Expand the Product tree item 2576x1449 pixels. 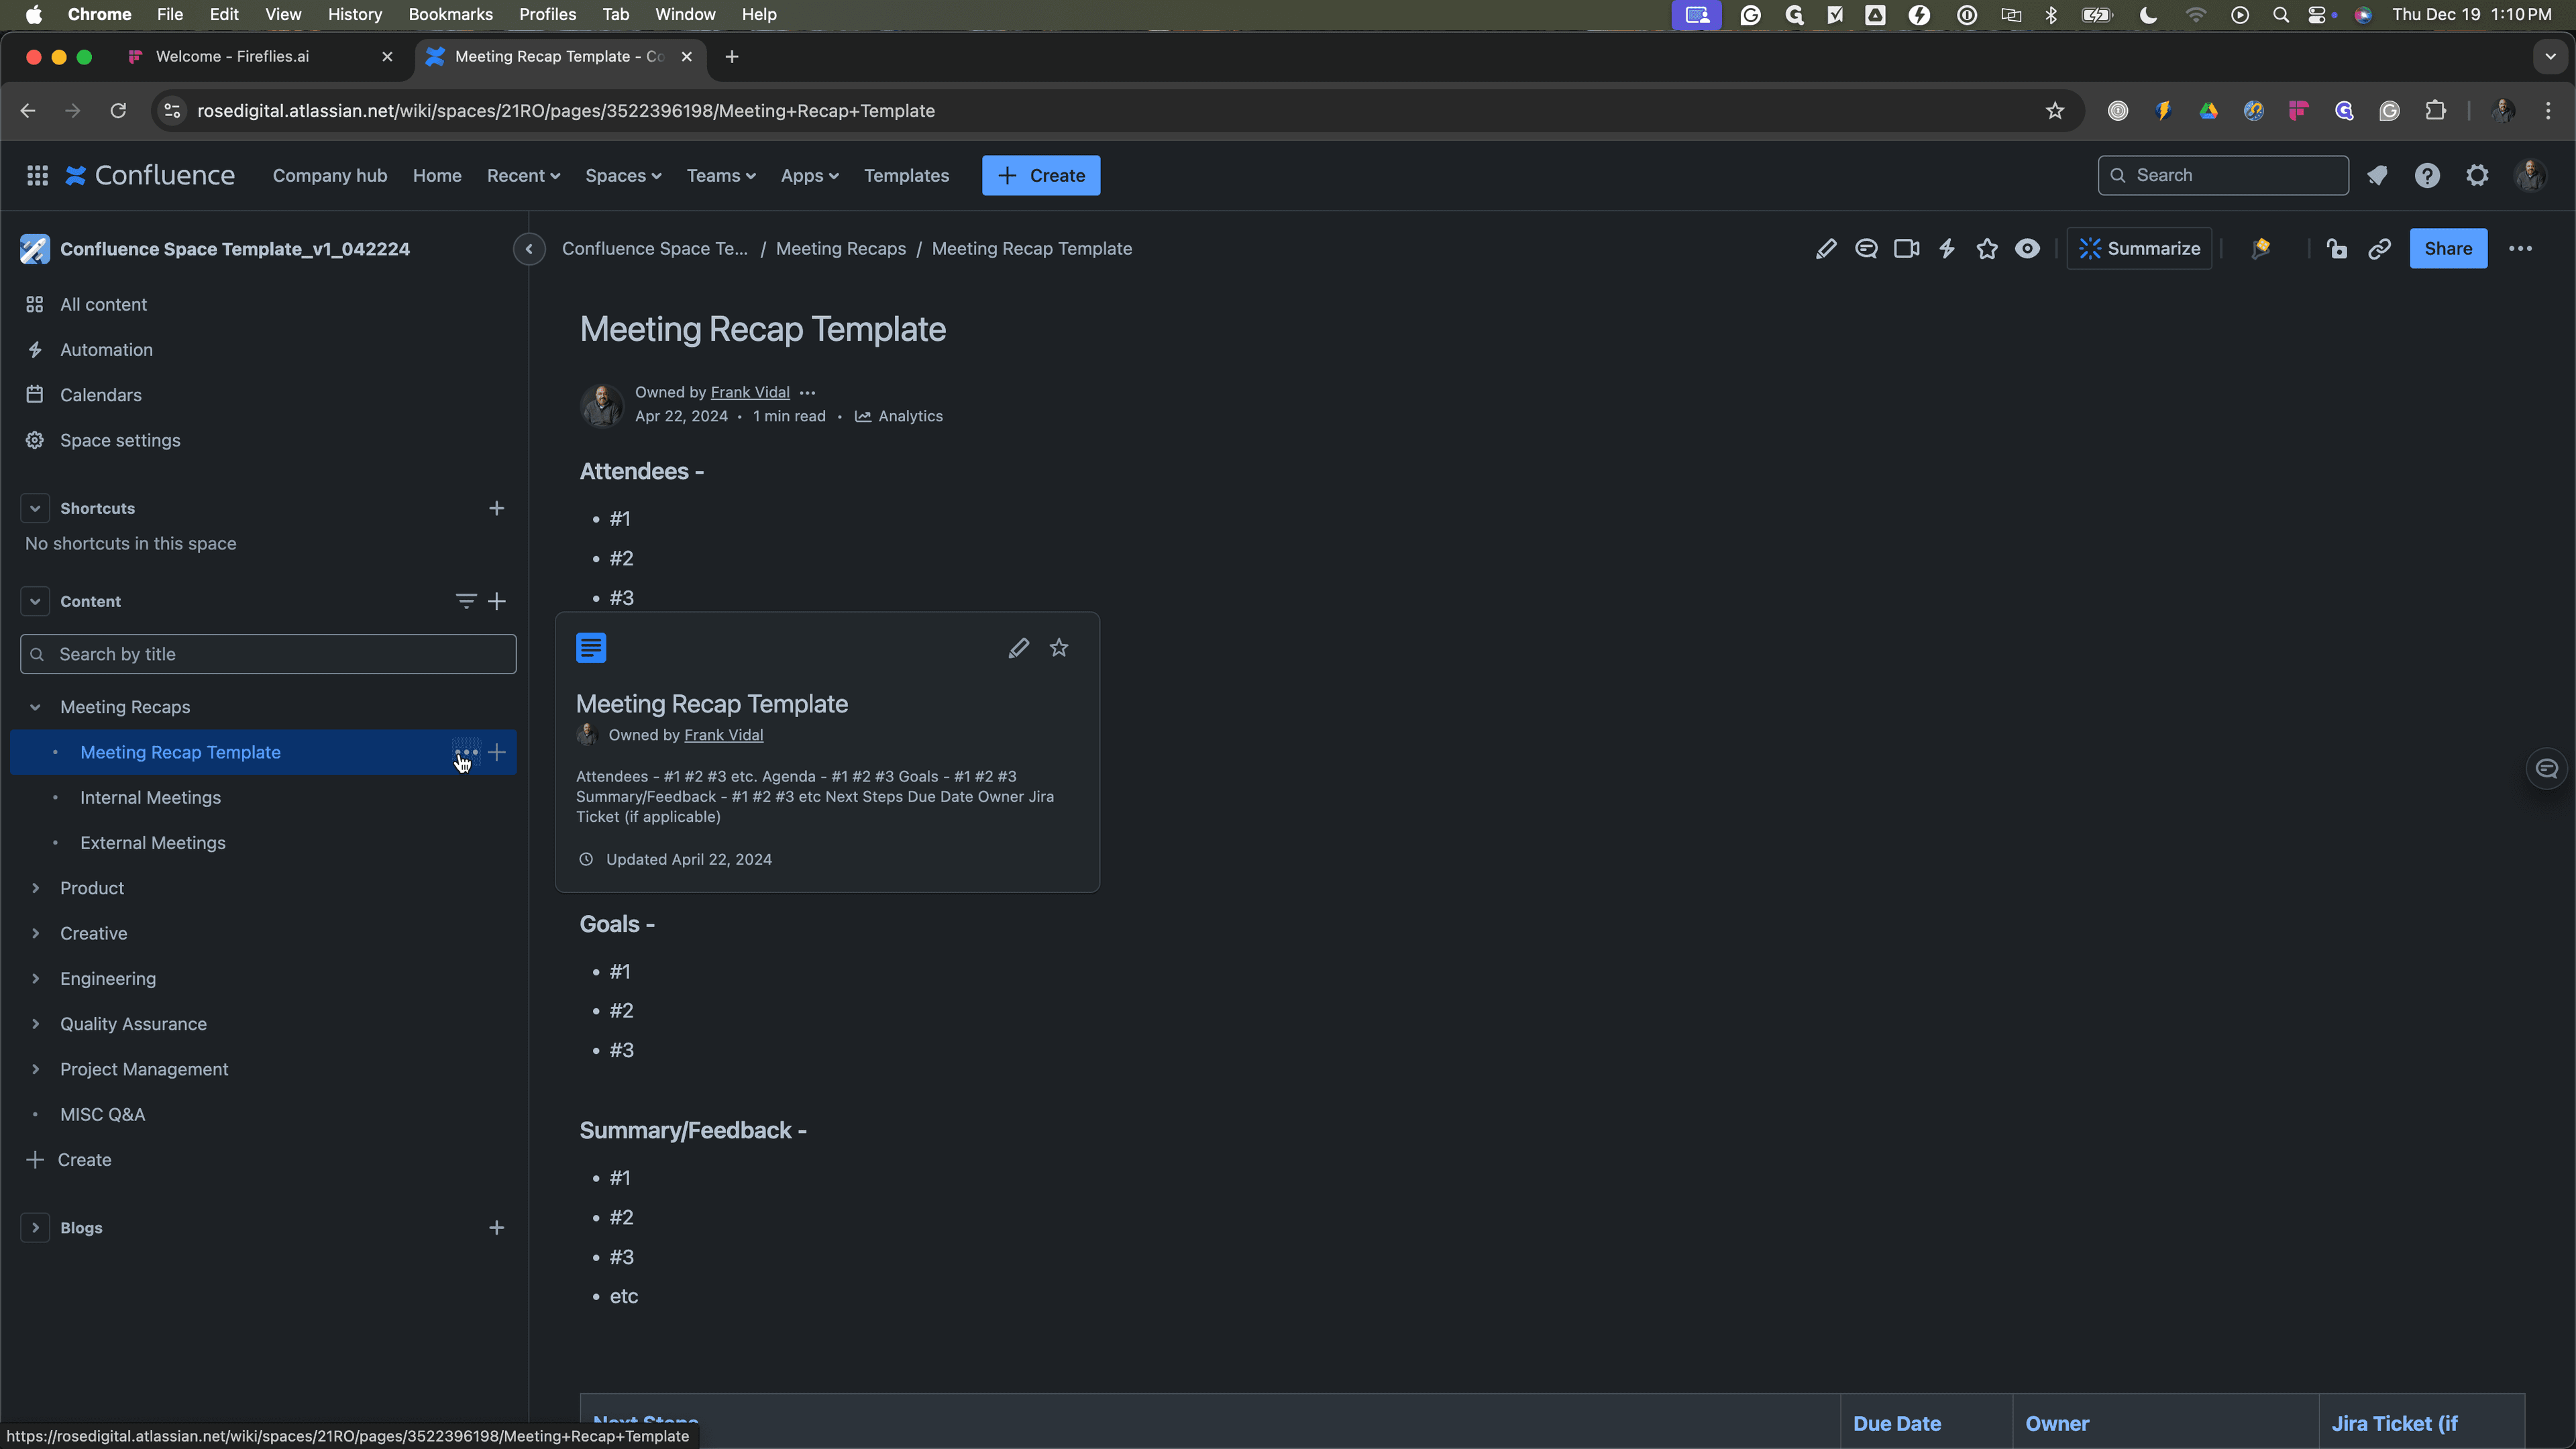[x=35, y=888]
